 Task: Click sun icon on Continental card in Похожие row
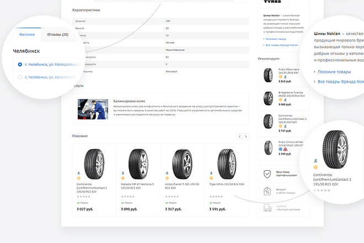(79, 178)
